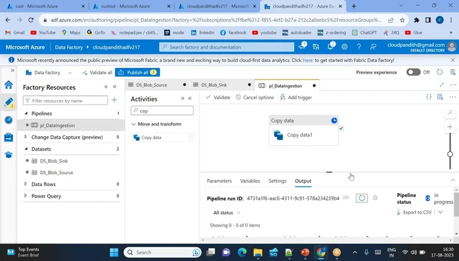
Task: Zoom in canvas with plus icon
Action: tap(450, 127)
